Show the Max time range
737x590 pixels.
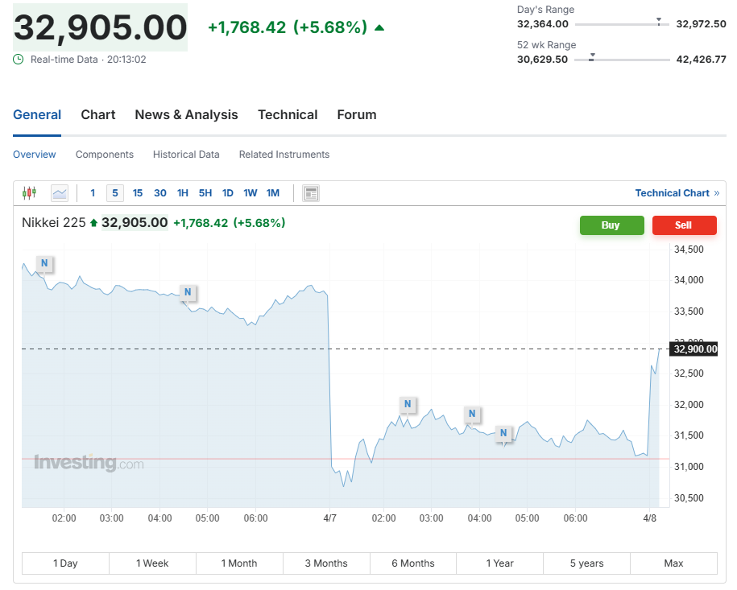point(673,563)
